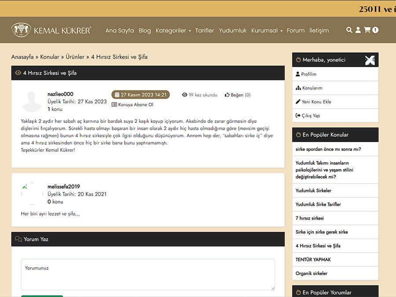The image size is (396, 297).
Task: Click the Çıkış Yap logout icon
Action: [298, 116]
